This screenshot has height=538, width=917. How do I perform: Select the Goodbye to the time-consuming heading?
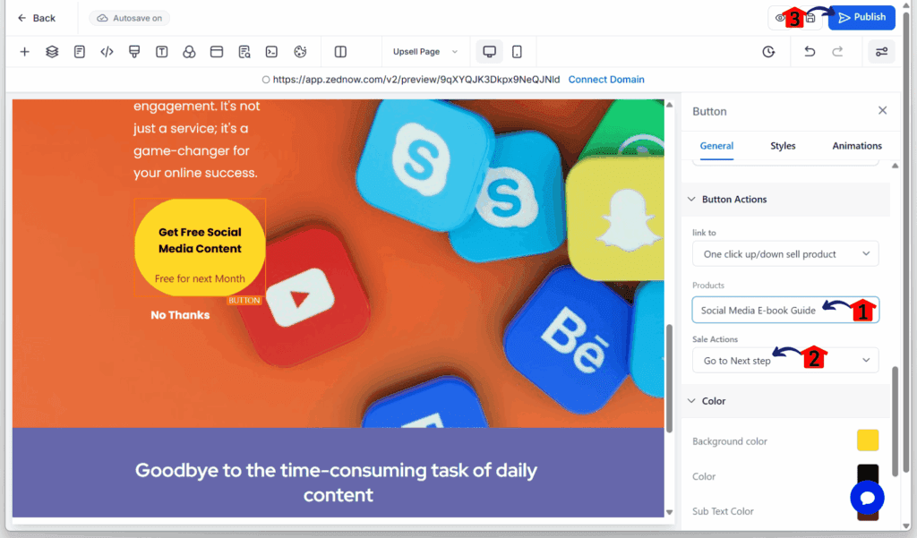tap(338, 482)
